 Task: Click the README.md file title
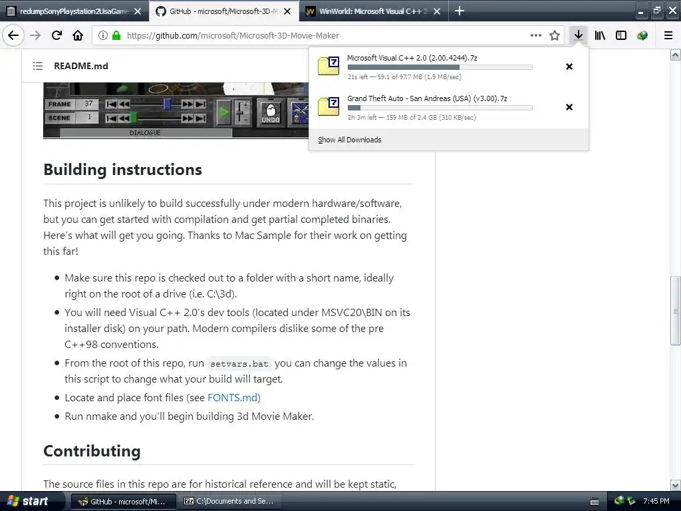[x=80, y=66]
